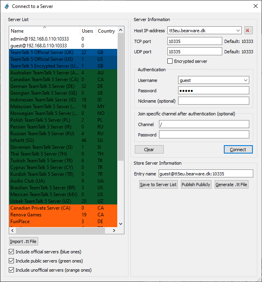Click the server list scroll up arrow
The width and height of the screenshot is (262, 282).
[x=120, y=30]
